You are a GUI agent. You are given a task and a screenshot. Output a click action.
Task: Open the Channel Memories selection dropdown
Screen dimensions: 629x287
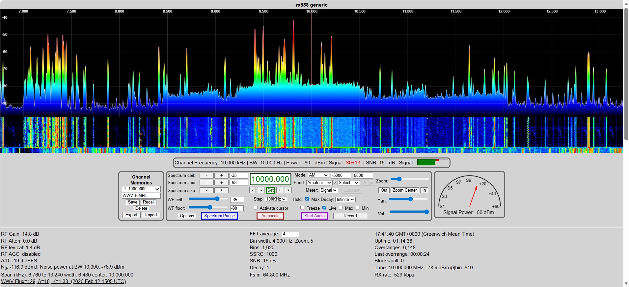141,189
